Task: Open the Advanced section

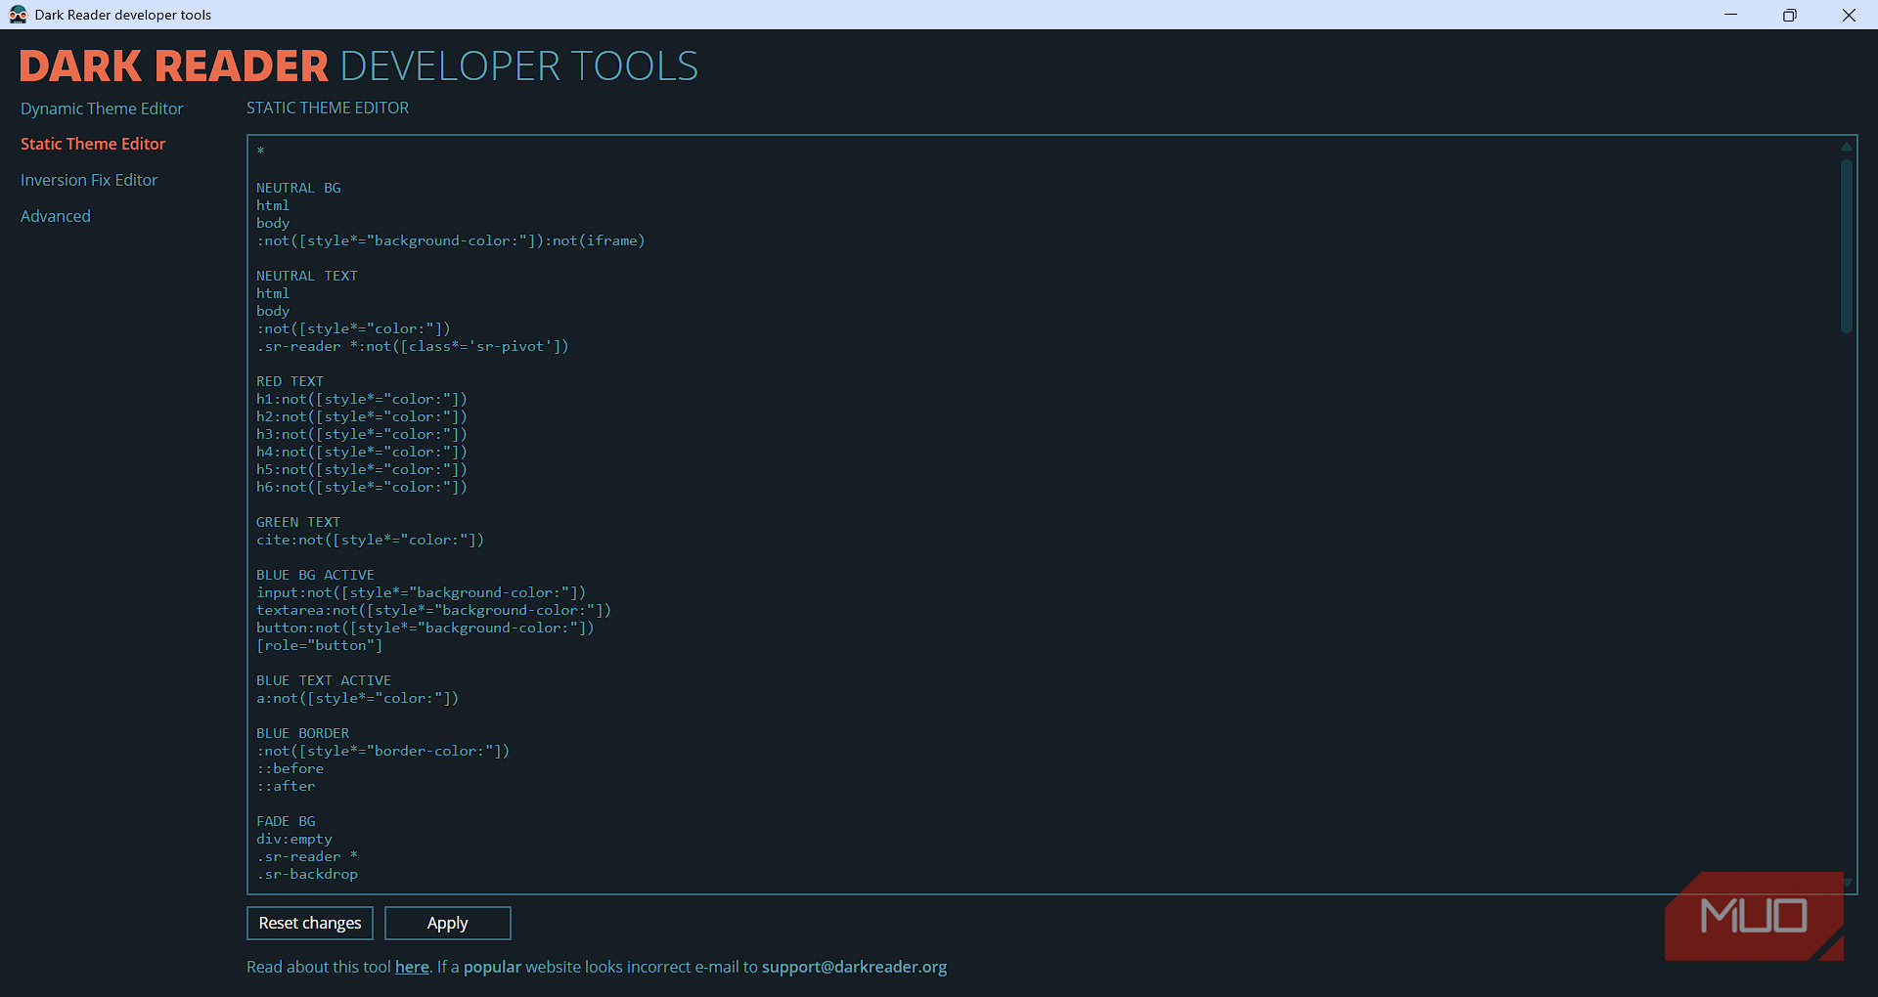Action: tap(56, 216)
